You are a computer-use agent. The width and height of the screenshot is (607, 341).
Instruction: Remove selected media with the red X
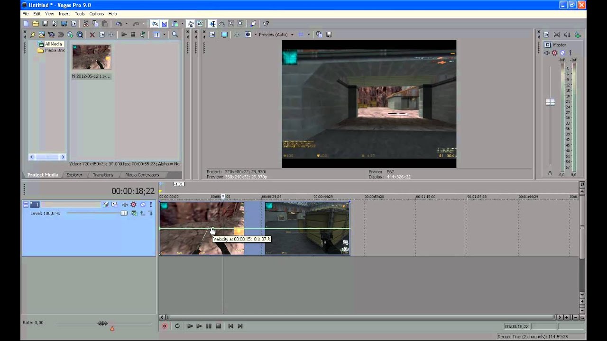click(x=92, y=35)
